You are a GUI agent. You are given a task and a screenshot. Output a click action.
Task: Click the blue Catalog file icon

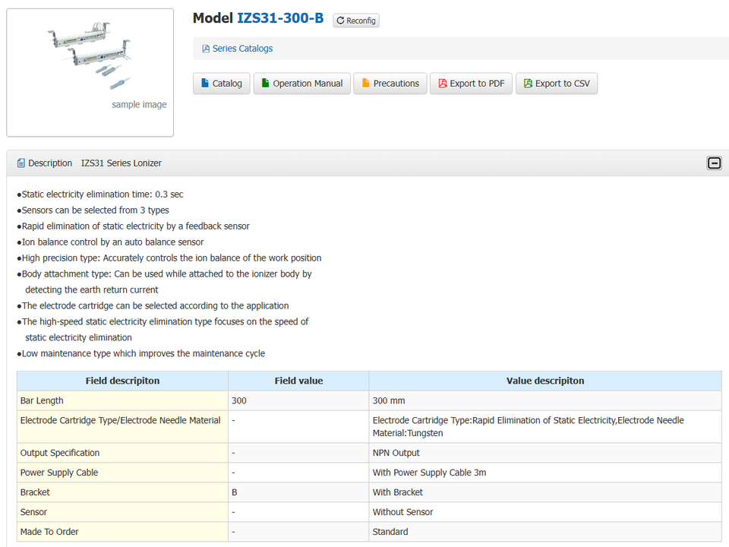[x=205, y=84]
